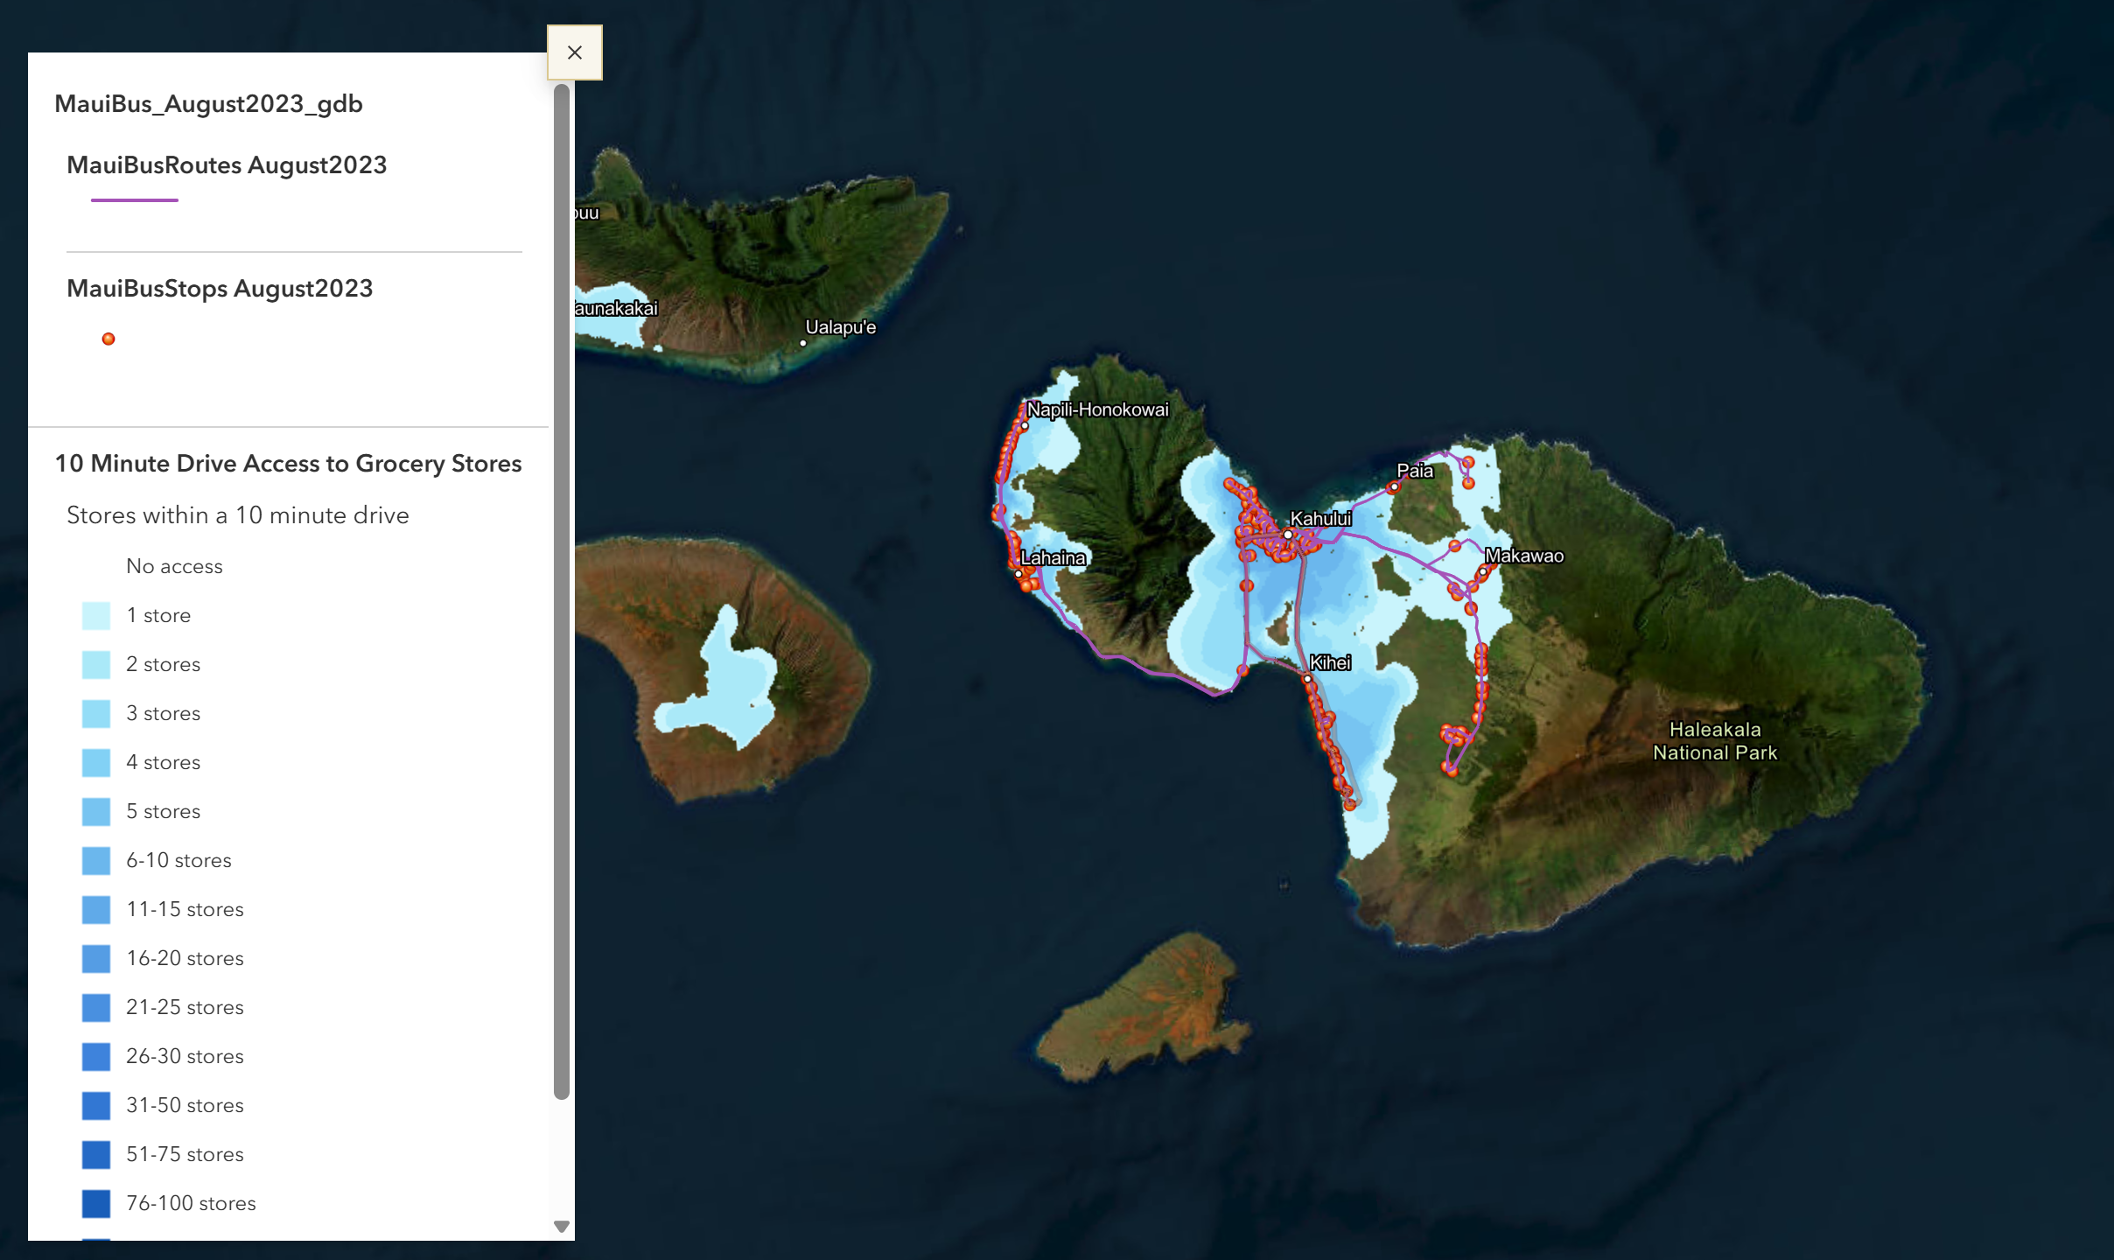Click the 10 Minute Drive Access to Grocery Stores title
Image resolution: width=2114 pixels, height=1260 pixels.
pyautogui.click(x=288, y=464)
